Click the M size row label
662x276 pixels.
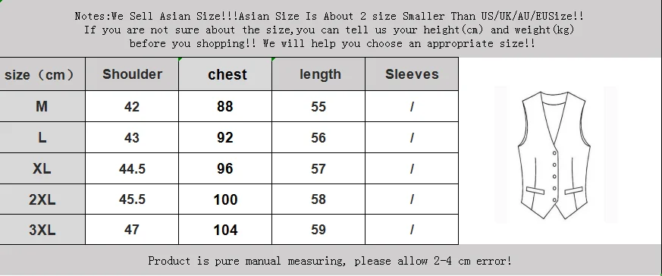[42, 106]
